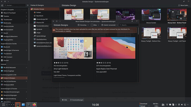This screenshot has height=107, width=191.
Task: Open Firefox from the taskbar
Action: [34, 105]
